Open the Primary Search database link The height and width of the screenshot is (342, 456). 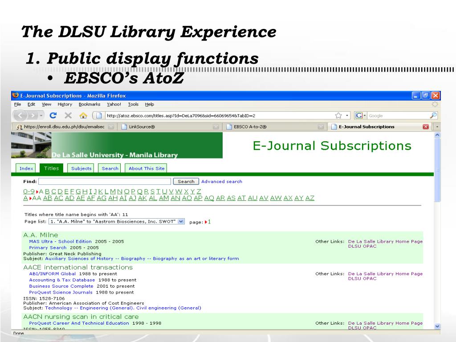pyautogui.click(x=48, y=248)
